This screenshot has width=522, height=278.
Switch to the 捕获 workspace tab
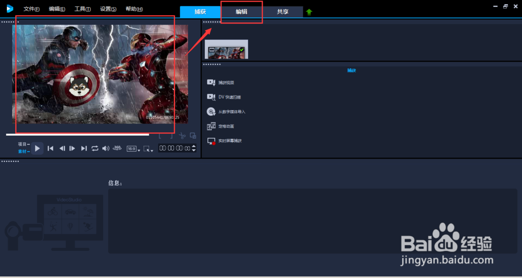[x=200, y=11]
